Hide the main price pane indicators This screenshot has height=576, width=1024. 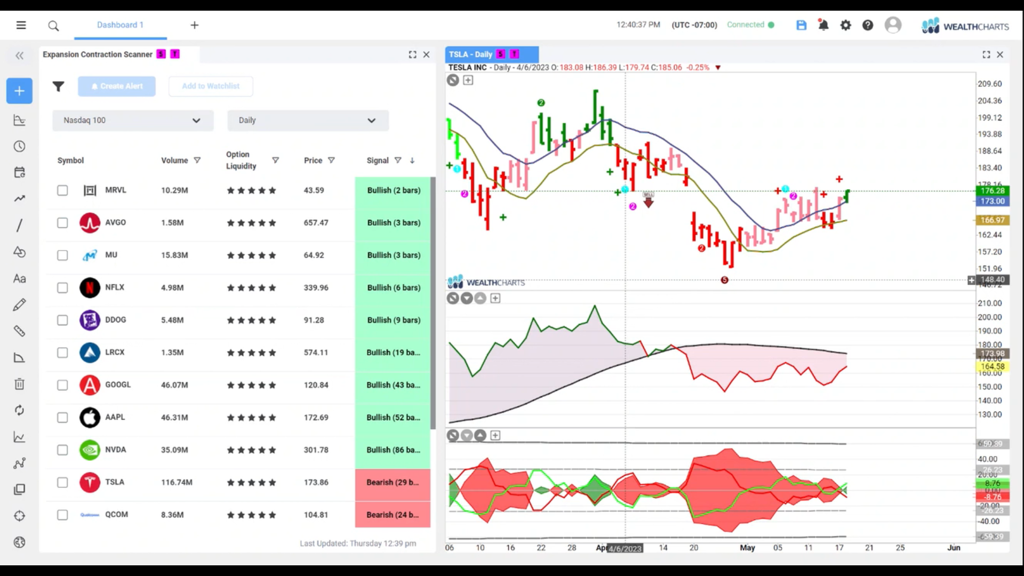point(453,80)
